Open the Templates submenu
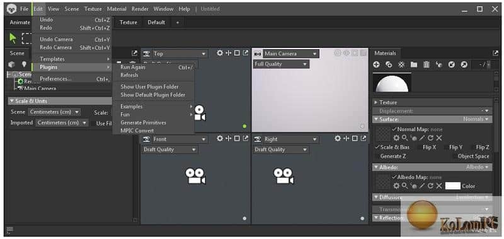The image size is (504, 239). tap(72, 59)
